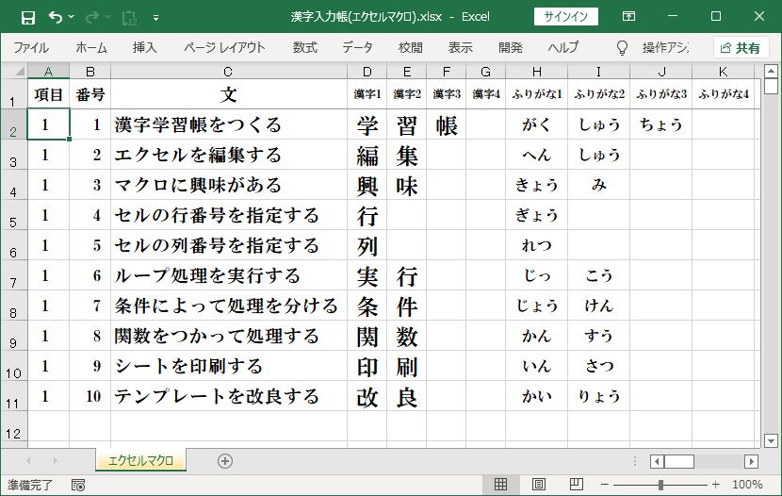
Task: Click the 100% zoom level
Action: (x=747, y=485)
